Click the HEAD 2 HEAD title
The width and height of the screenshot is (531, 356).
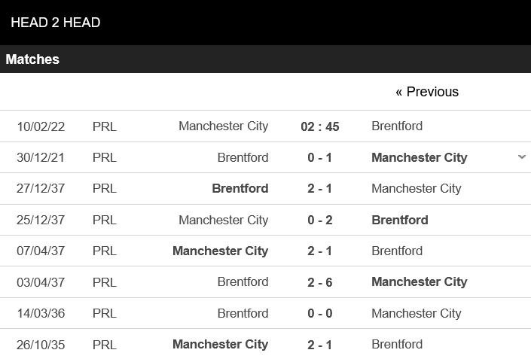(56, 23)
